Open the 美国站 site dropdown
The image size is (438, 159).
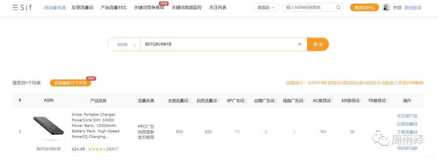point(266,8)
